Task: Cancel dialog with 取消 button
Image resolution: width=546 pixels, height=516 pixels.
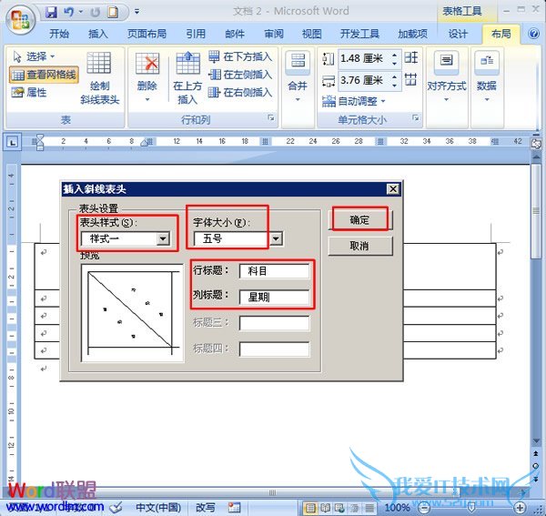Action: click(x=360, y=246)
